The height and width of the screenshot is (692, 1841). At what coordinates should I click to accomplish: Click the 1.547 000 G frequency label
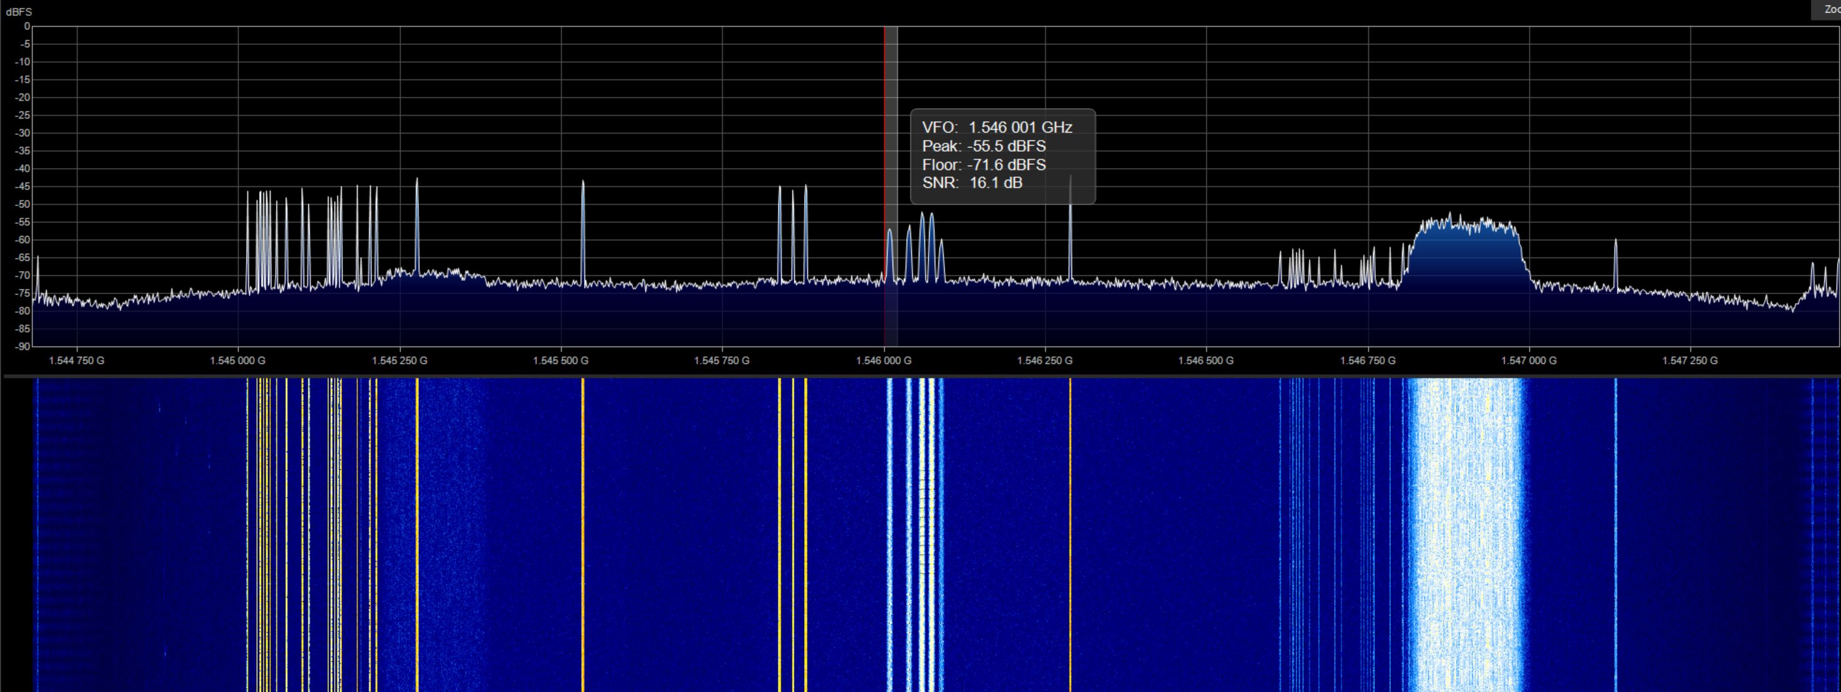click(x=1529, y=360)
